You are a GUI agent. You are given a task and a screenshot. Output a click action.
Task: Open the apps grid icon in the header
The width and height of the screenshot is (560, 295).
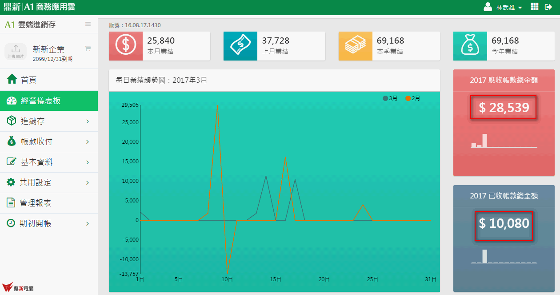click(535, 7)
